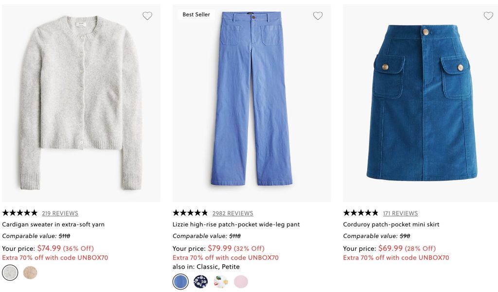Open the blue wide-leg pant image

[x=251, y=103]
